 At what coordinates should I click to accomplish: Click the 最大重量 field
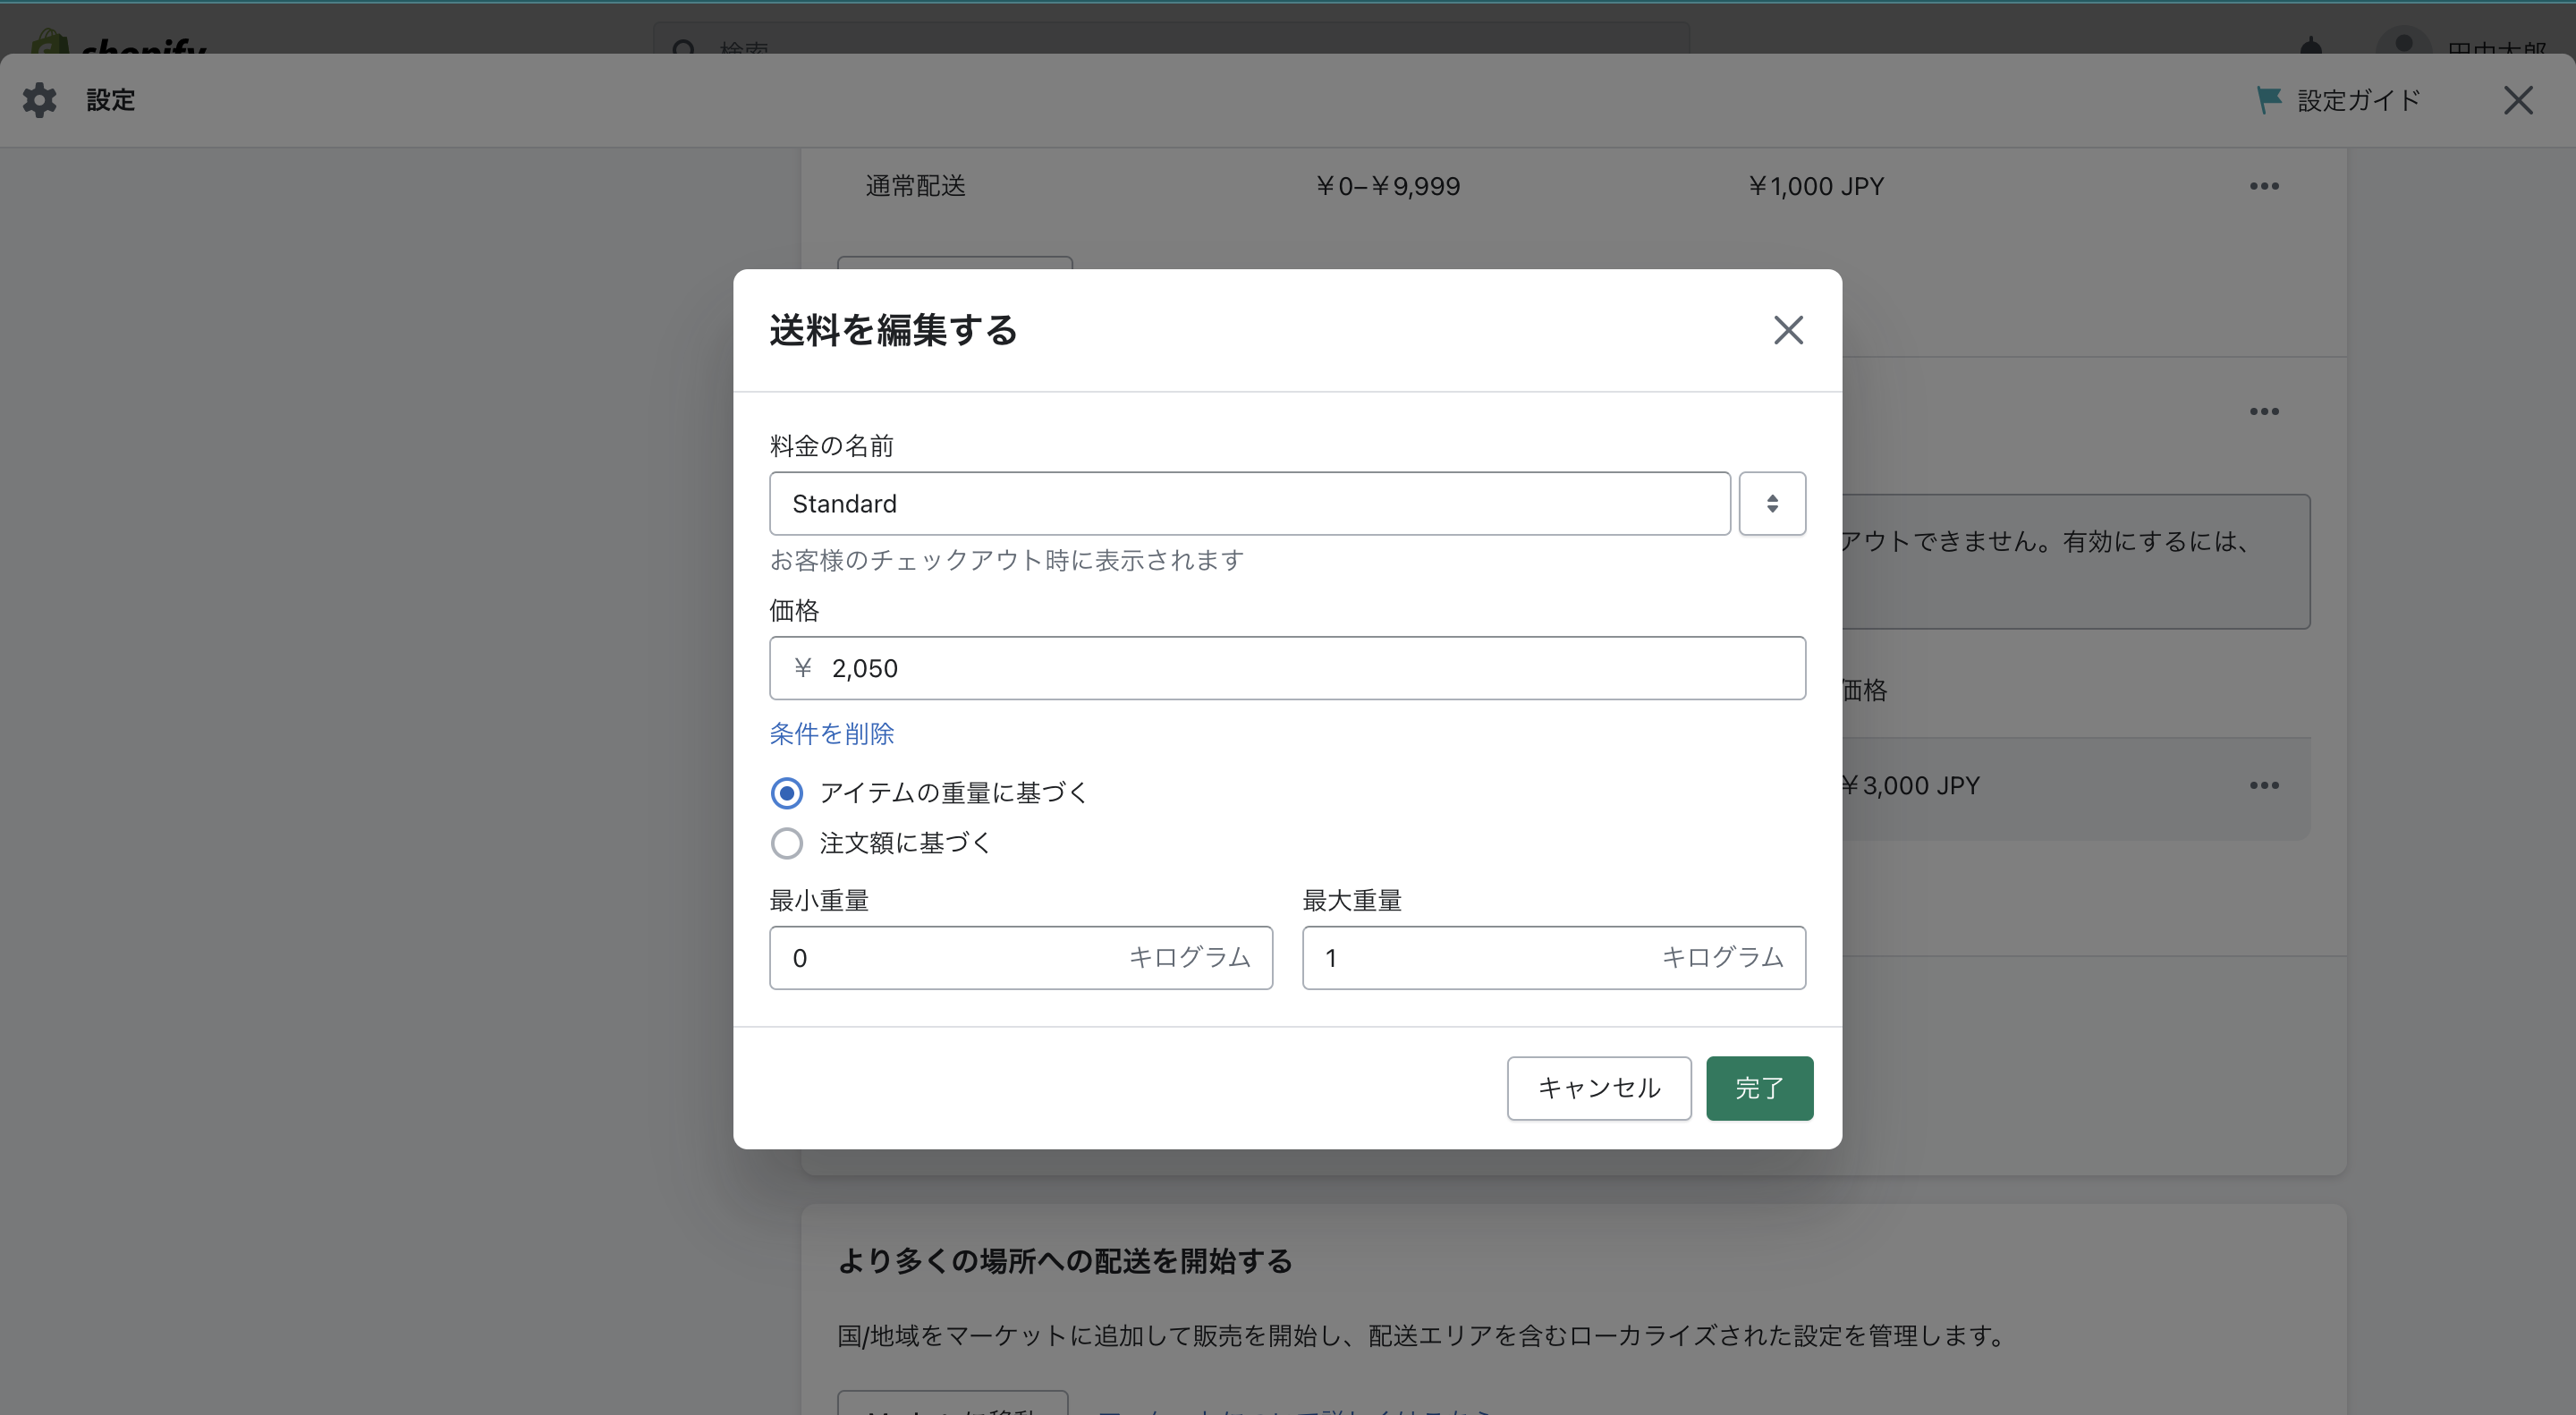(1553, 958)
